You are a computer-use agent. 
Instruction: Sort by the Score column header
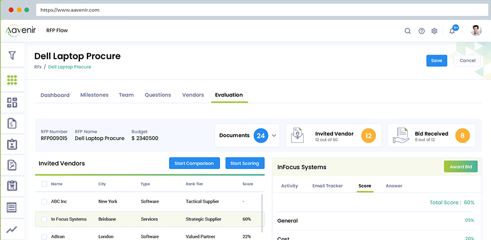click(248, 184)
